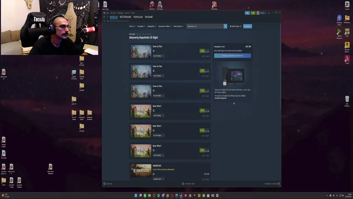Open the Oyunlar menu
The width and height of the screenshot is (353, 199).
click(127, 13)
